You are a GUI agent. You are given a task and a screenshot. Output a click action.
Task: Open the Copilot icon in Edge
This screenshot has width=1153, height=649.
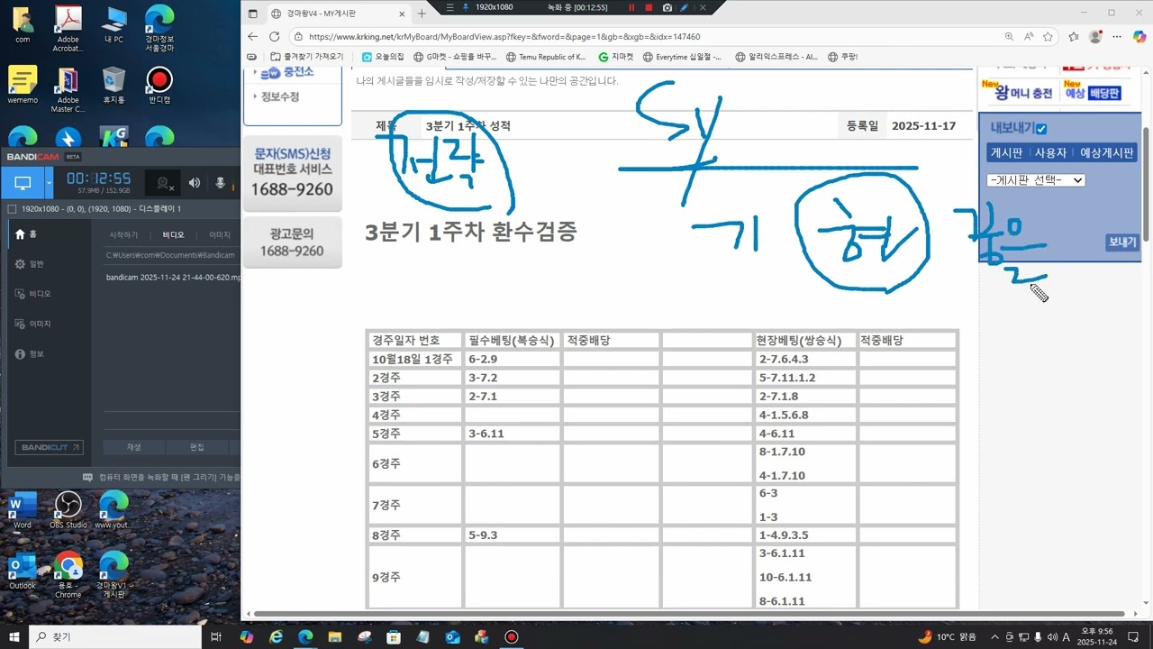[1139, 37]
